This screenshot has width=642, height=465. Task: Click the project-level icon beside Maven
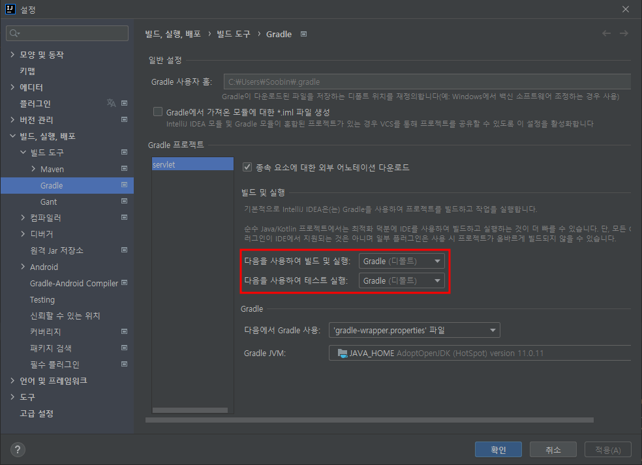125,169
